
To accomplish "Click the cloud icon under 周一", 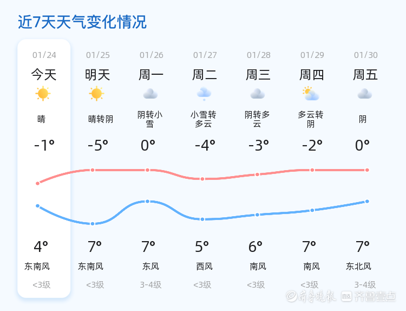I will [150, 94].
